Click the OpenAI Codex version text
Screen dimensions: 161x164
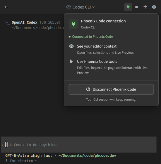[36, 22]
